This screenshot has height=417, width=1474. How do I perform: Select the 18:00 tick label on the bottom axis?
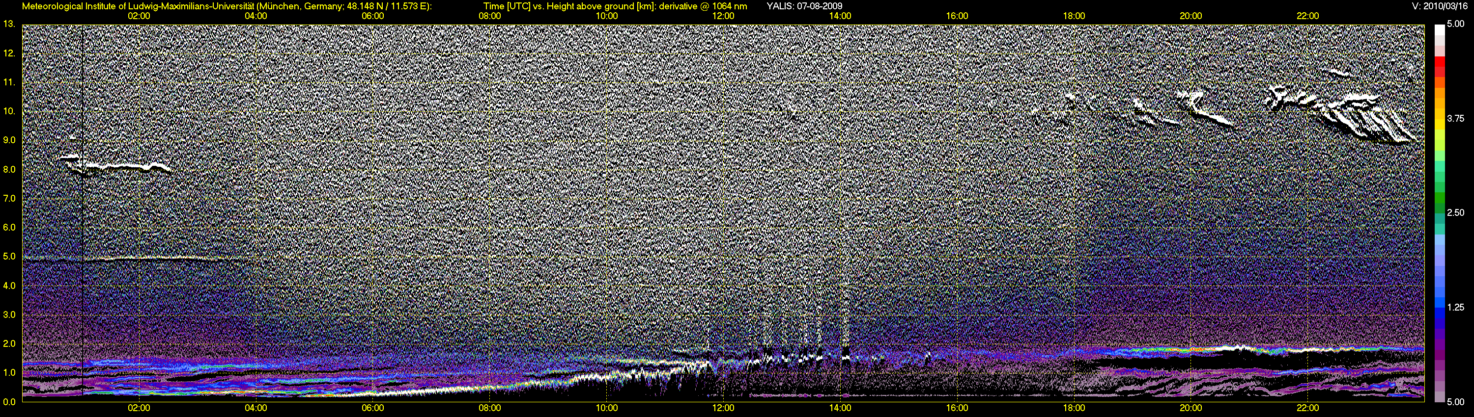(1074, 408)
